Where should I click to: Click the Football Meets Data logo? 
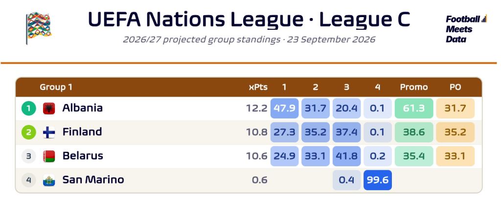click(466, 29)
